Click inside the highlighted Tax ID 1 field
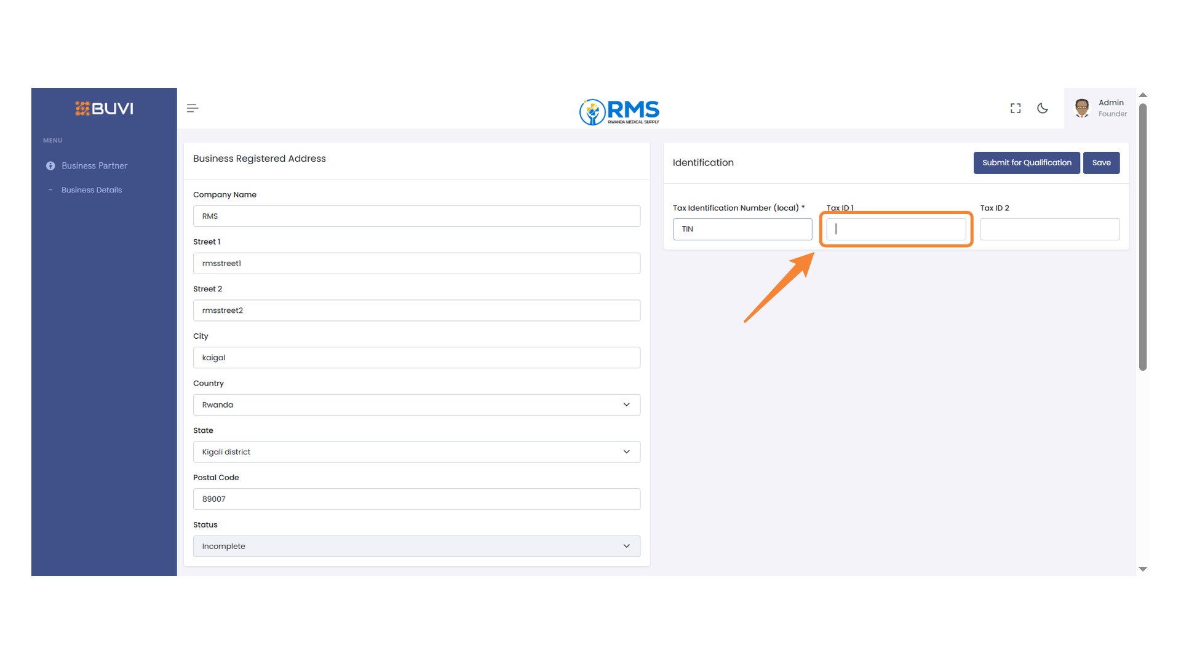 (x=896, y=229)
